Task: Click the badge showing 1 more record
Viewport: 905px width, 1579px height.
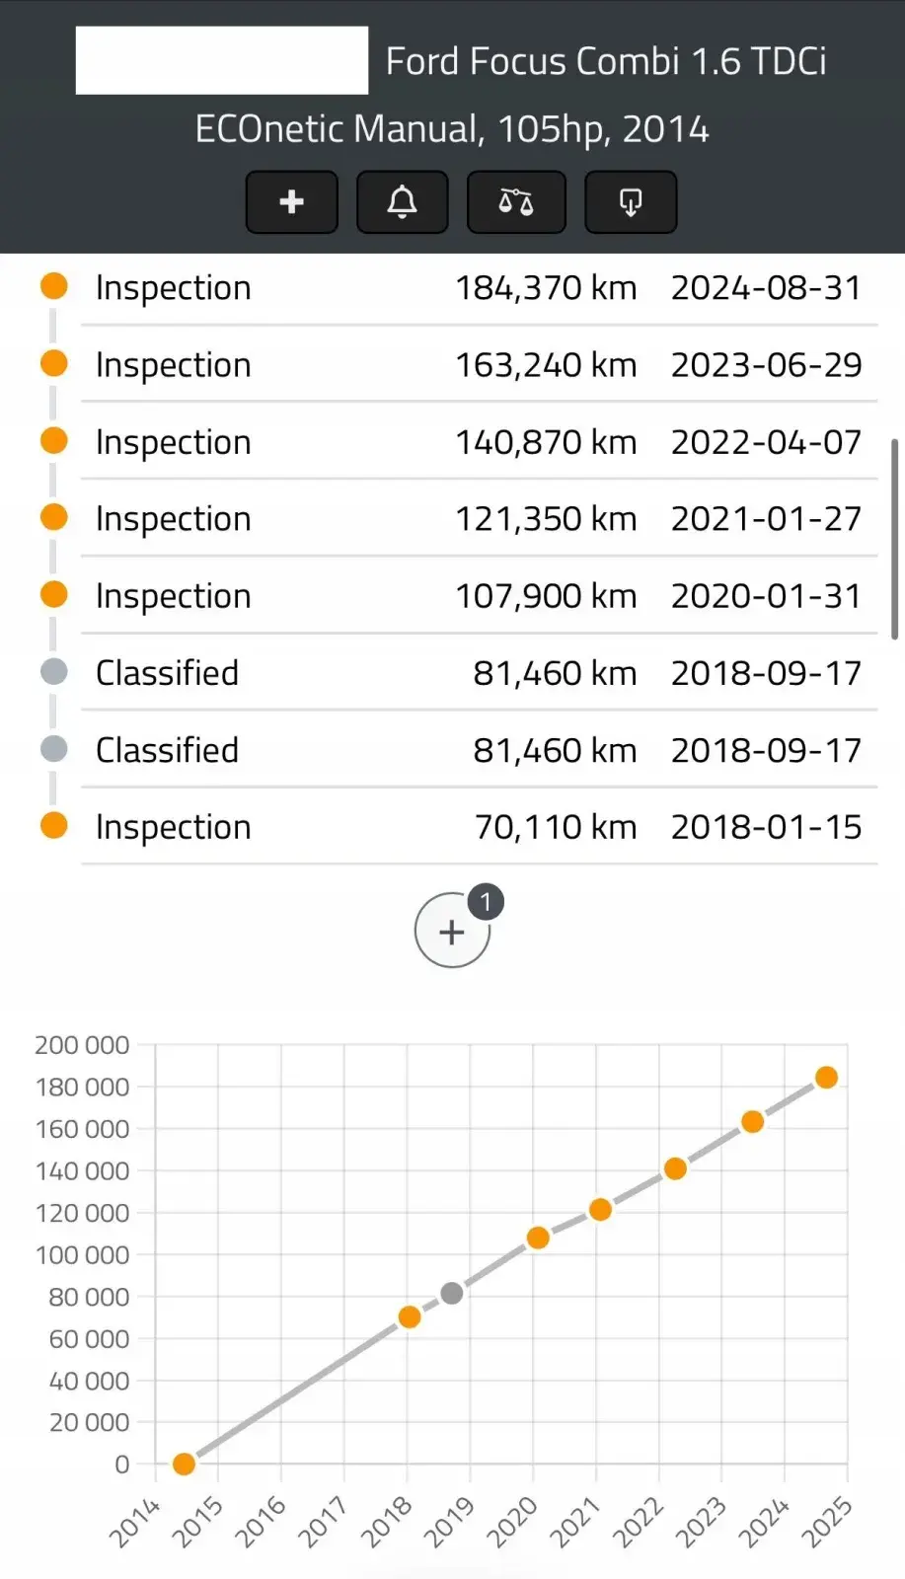Action: point(485,902)
